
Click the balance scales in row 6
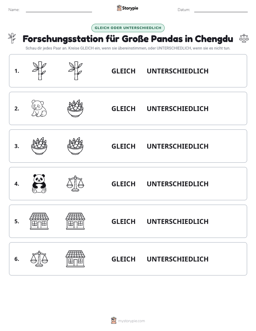pos(39,259)
